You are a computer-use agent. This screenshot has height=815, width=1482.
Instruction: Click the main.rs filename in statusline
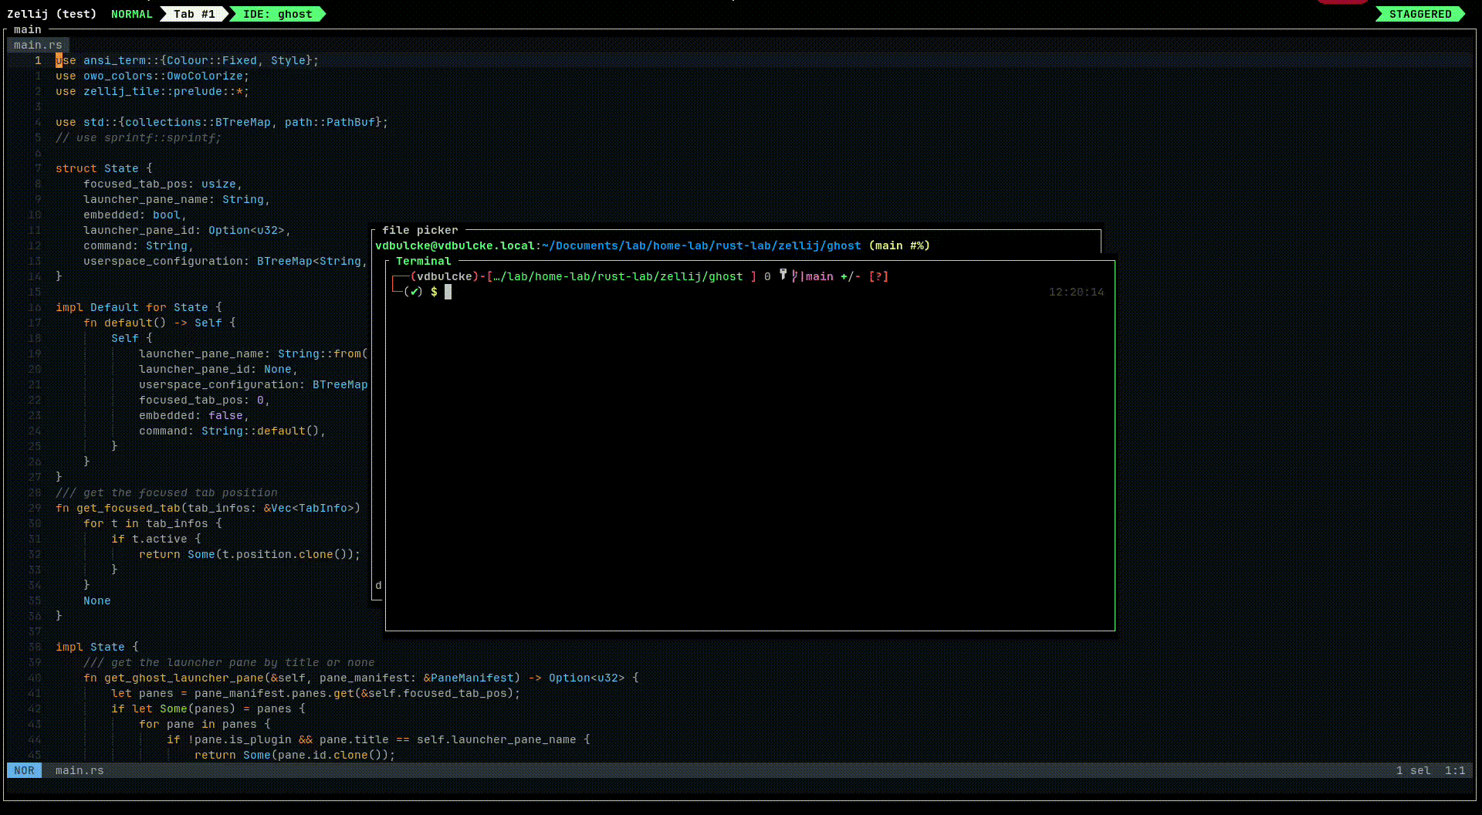[x=80, y=770]
